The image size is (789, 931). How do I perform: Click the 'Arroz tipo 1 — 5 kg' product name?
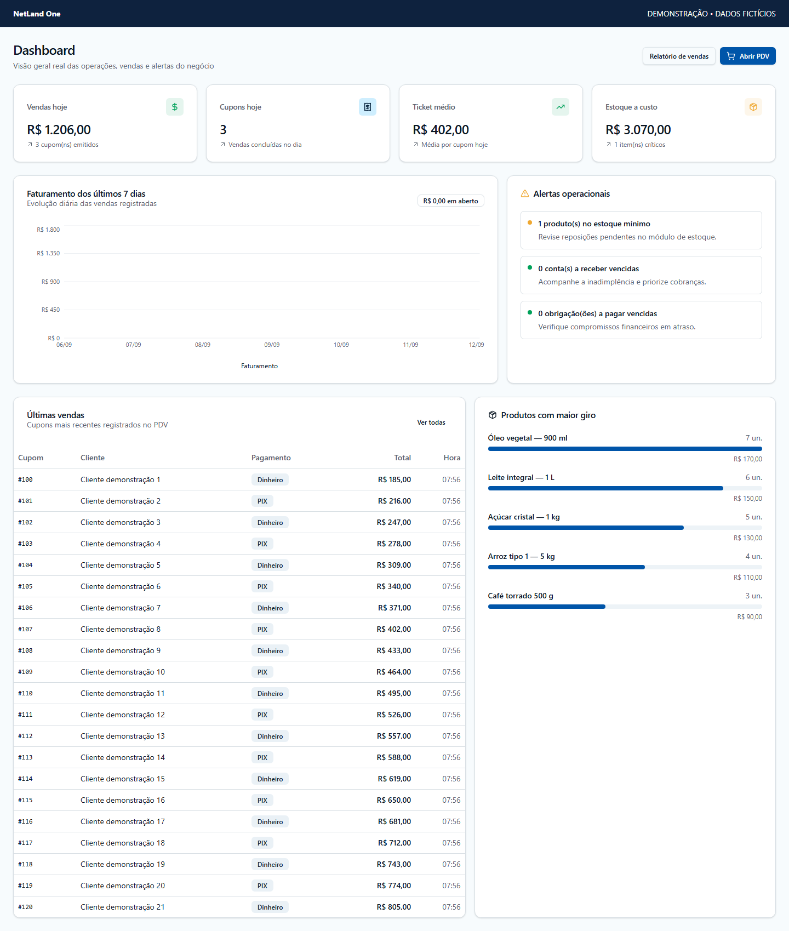[x=522, y=556]
